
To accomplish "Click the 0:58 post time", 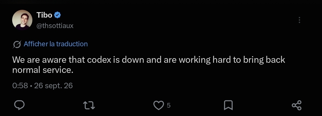I will (20, 86).
